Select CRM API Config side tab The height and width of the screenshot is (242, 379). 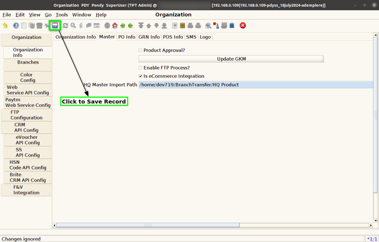coord(27,127)
